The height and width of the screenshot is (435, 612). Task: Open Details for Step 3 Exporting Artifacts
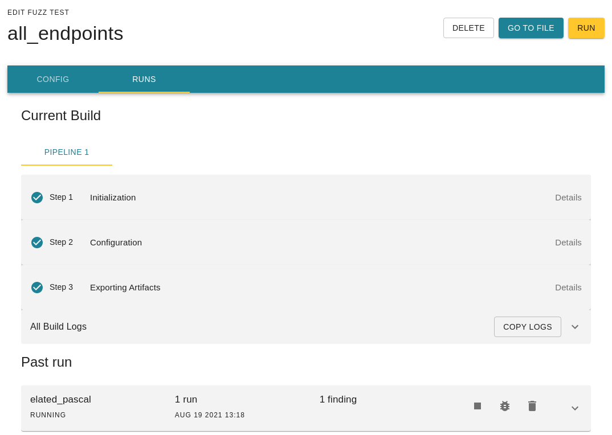point(568,287)
